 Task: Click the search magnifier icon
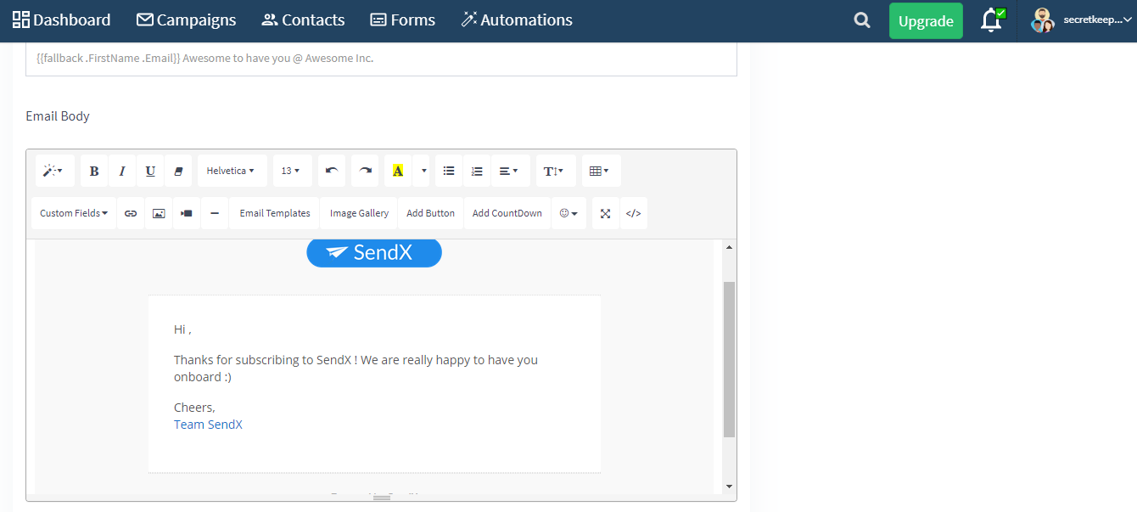pos(862,20)
